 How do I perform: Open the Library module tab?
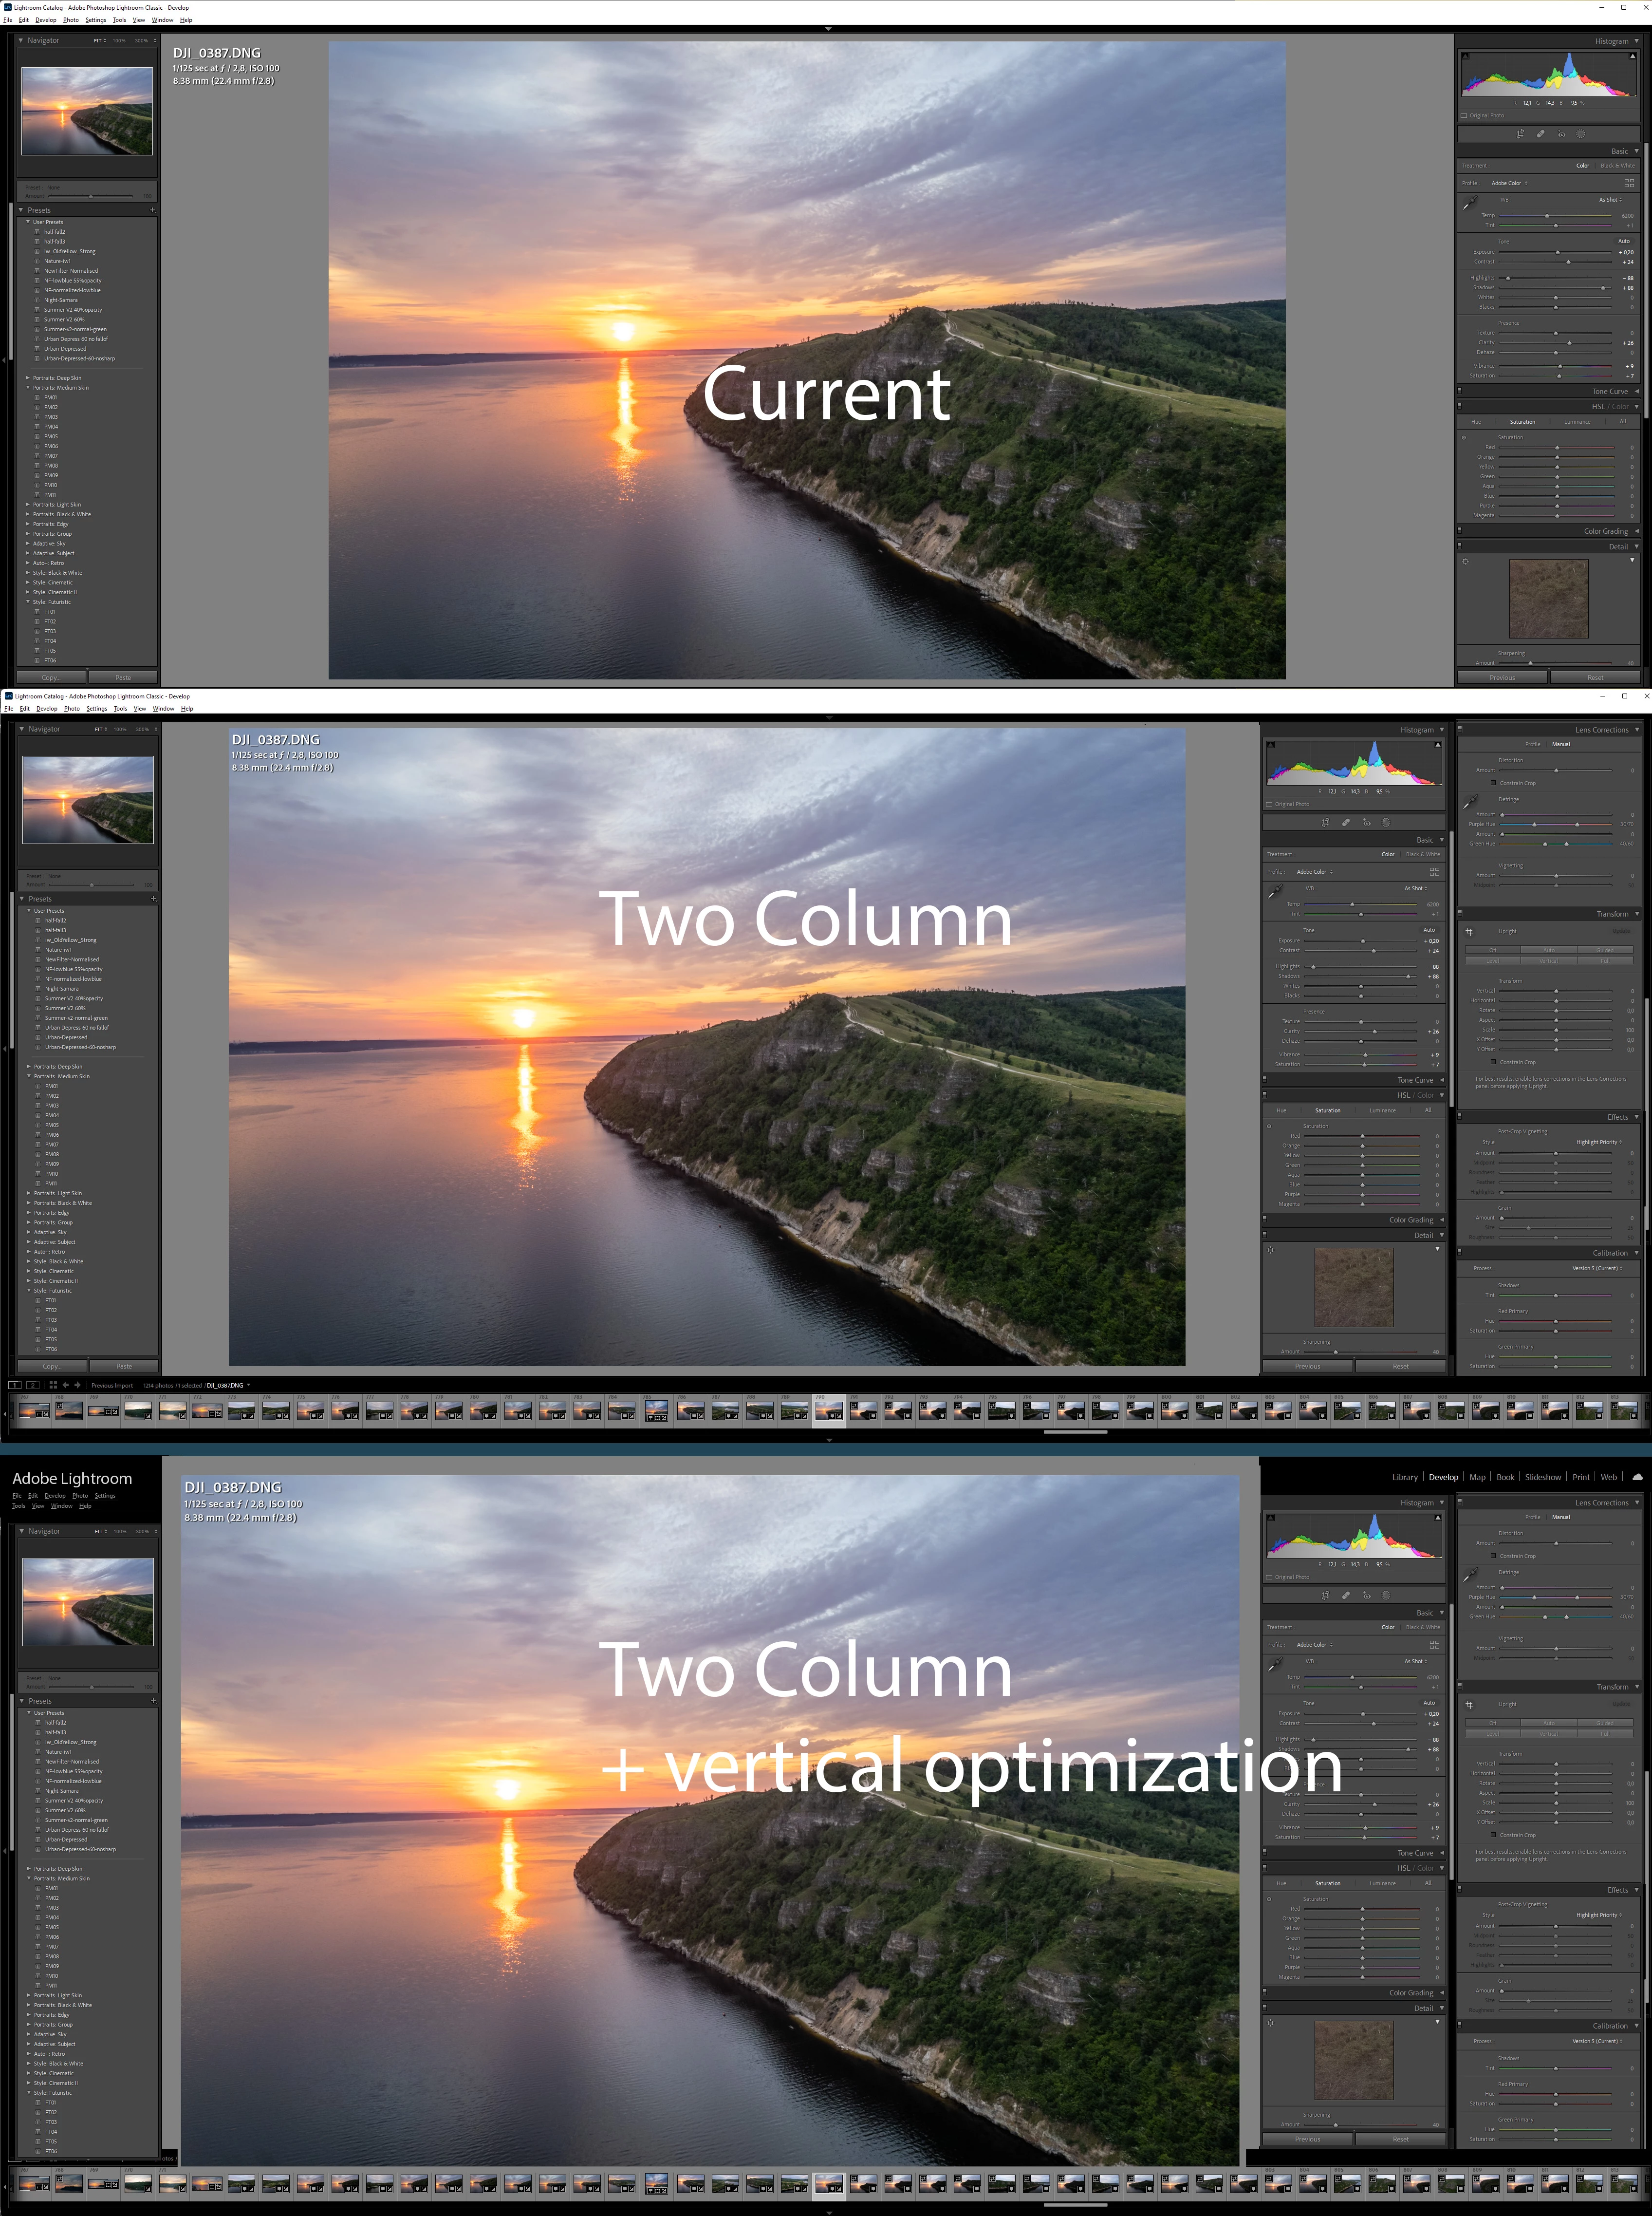tap(1404, 1478)
